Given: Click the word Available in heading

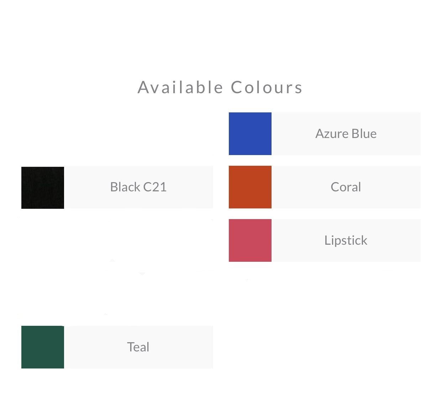Looking at the screenshot, I should pos(180,87).
